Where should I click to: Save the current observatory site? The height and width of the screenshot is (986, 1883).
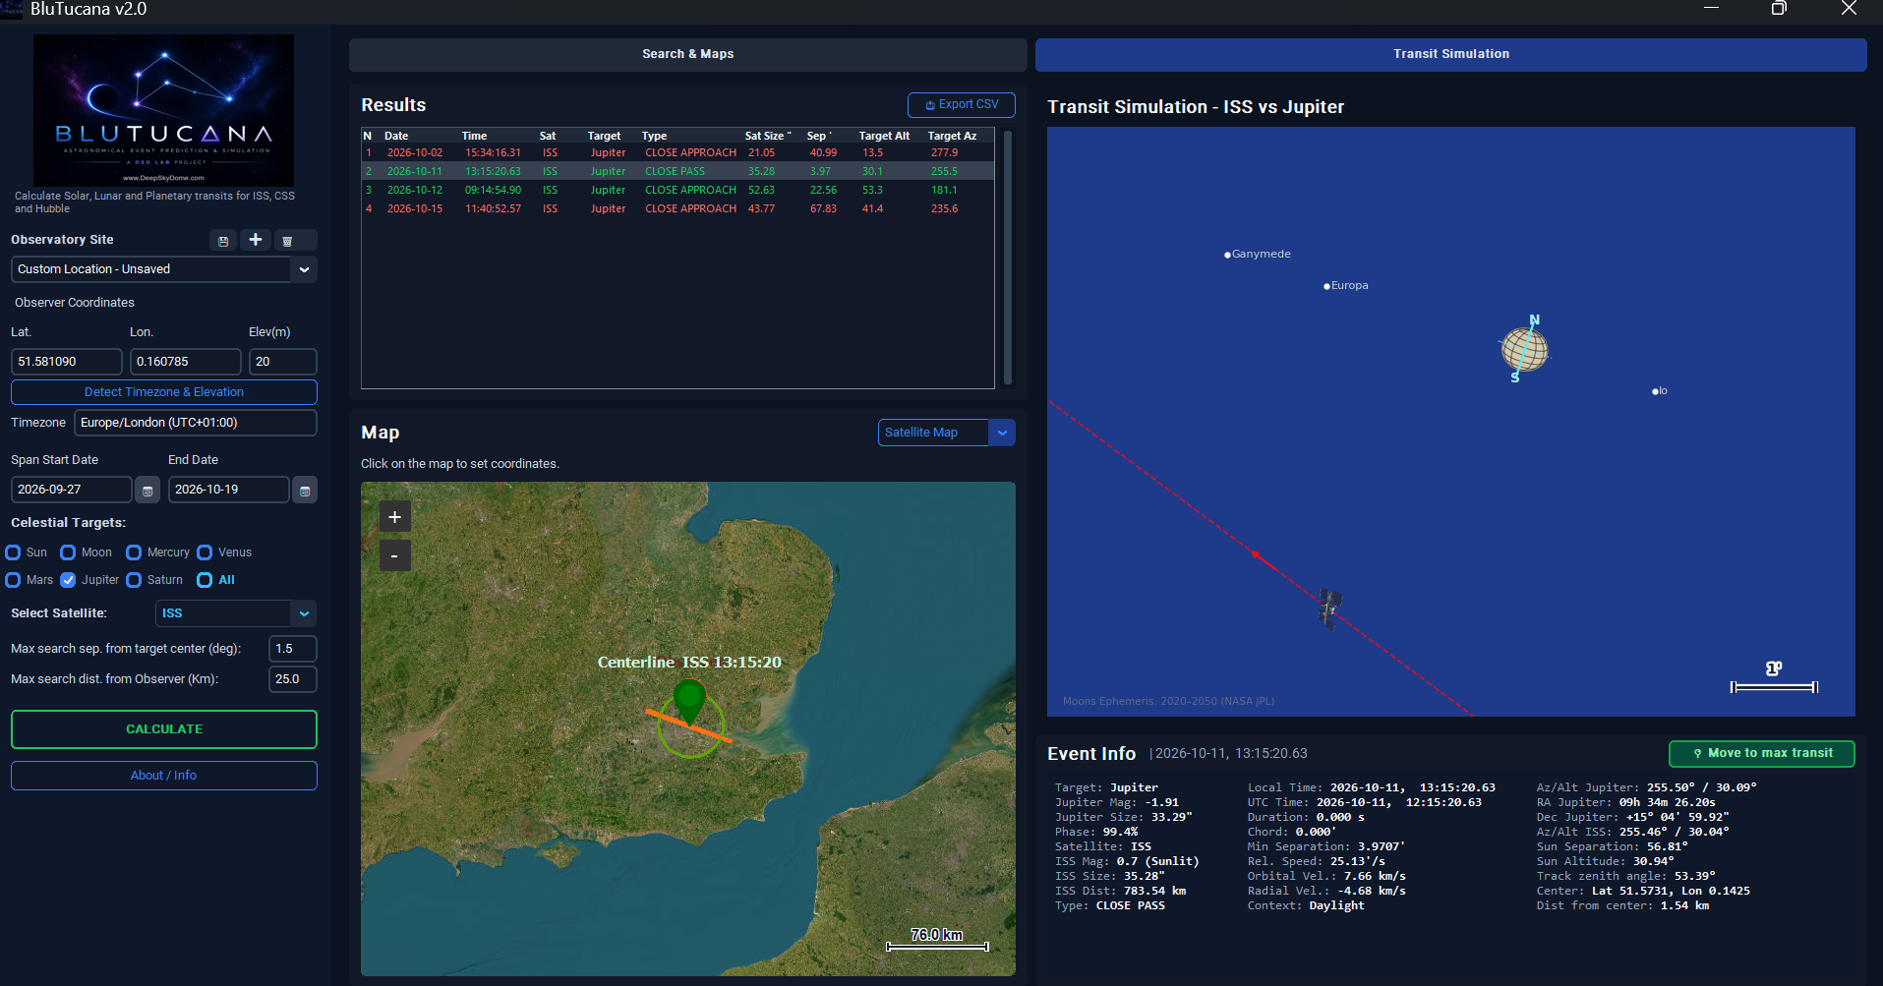click(223, 241)
